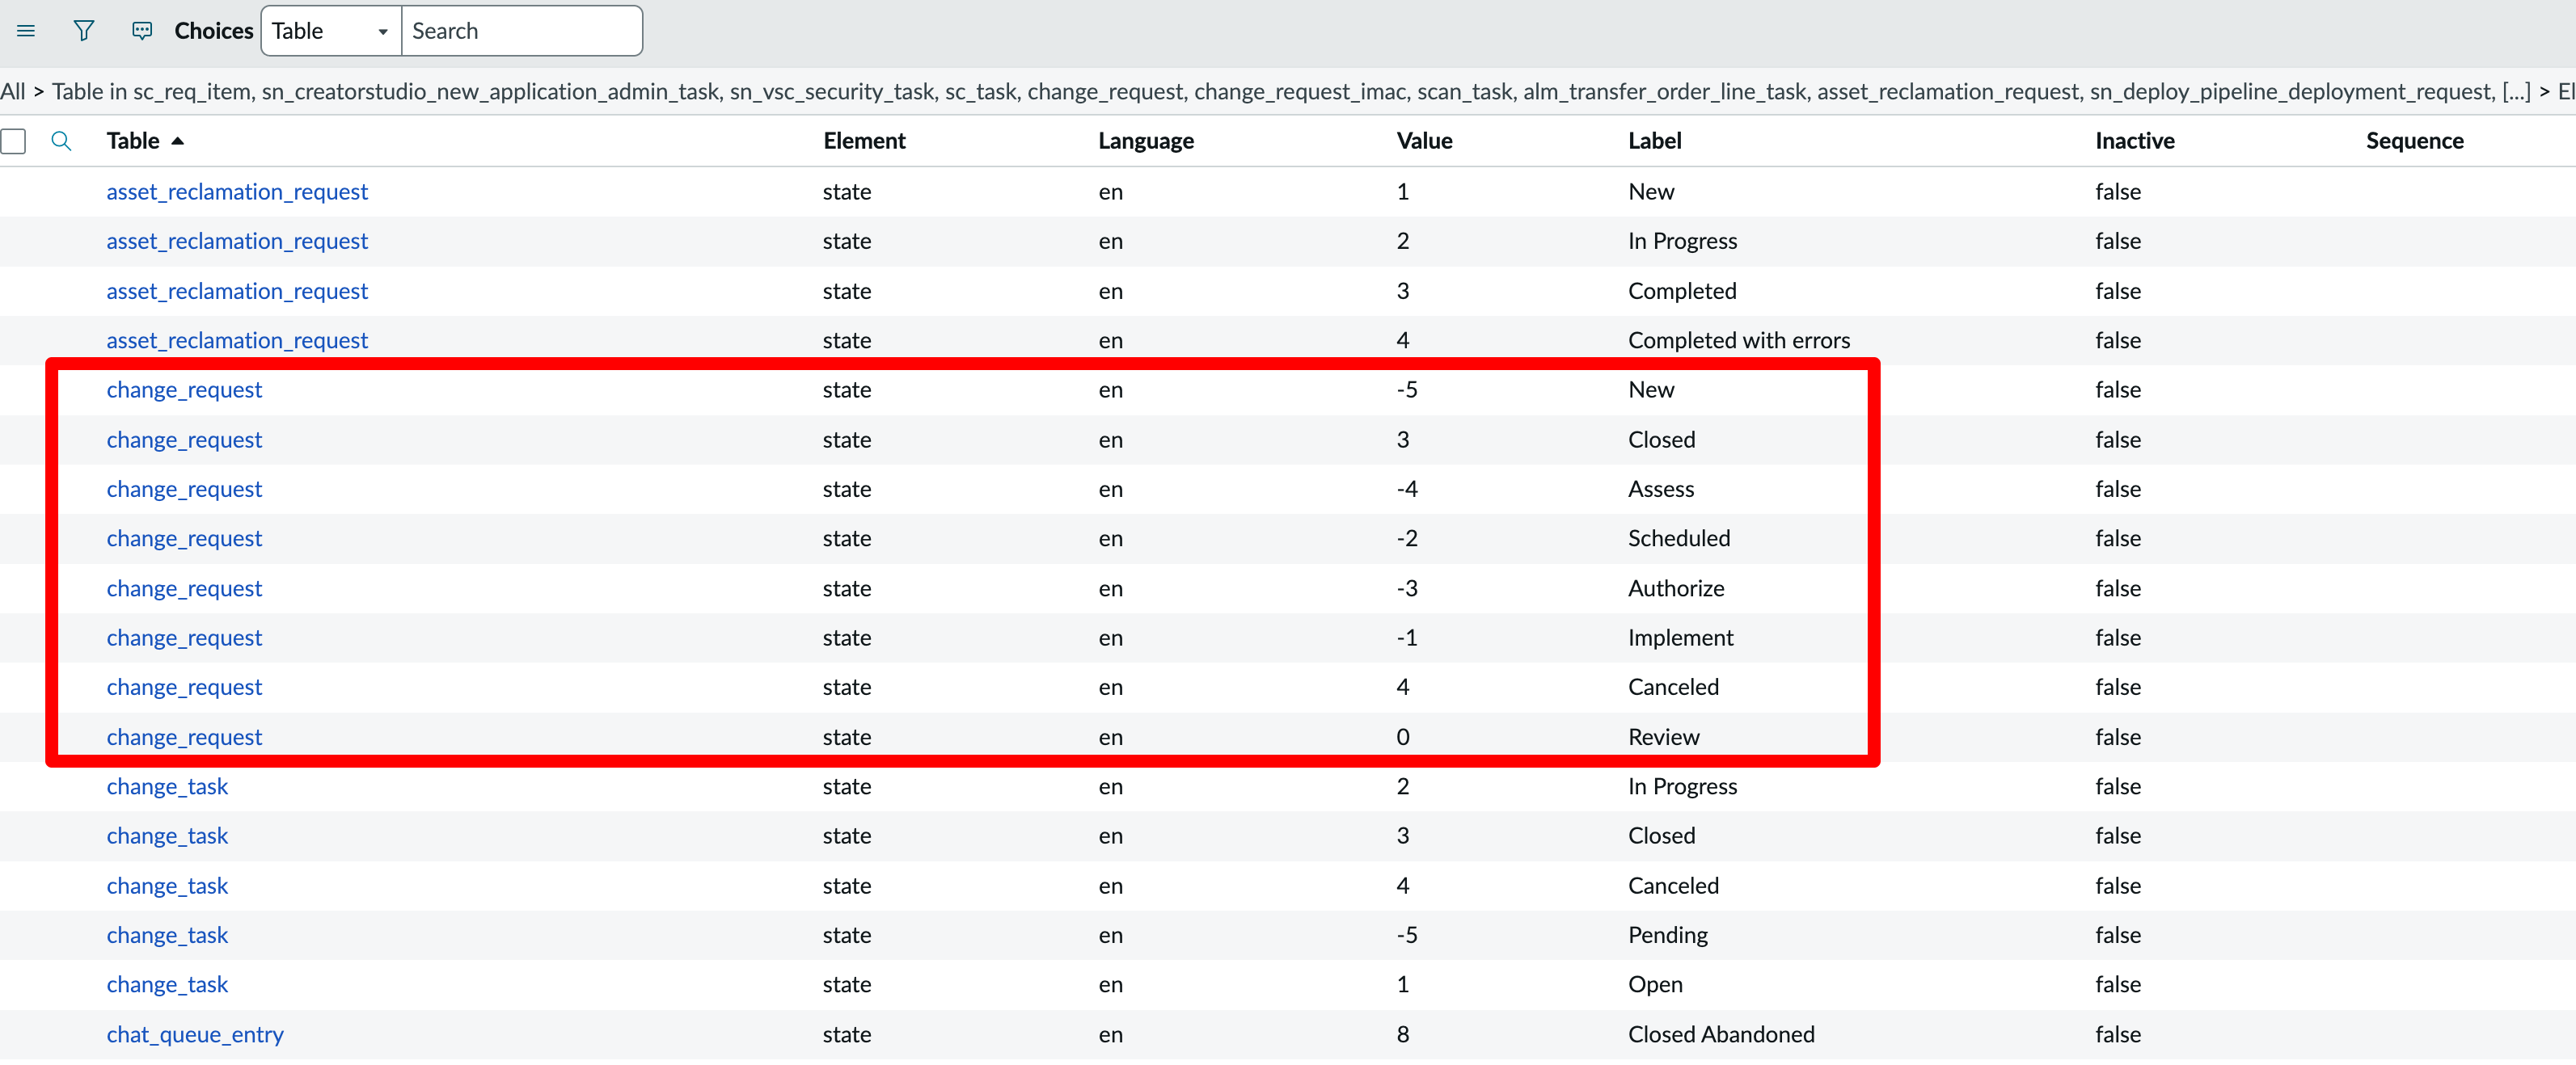
Task: Open the list context hamburger menu
Action: (x=26, y=31)
